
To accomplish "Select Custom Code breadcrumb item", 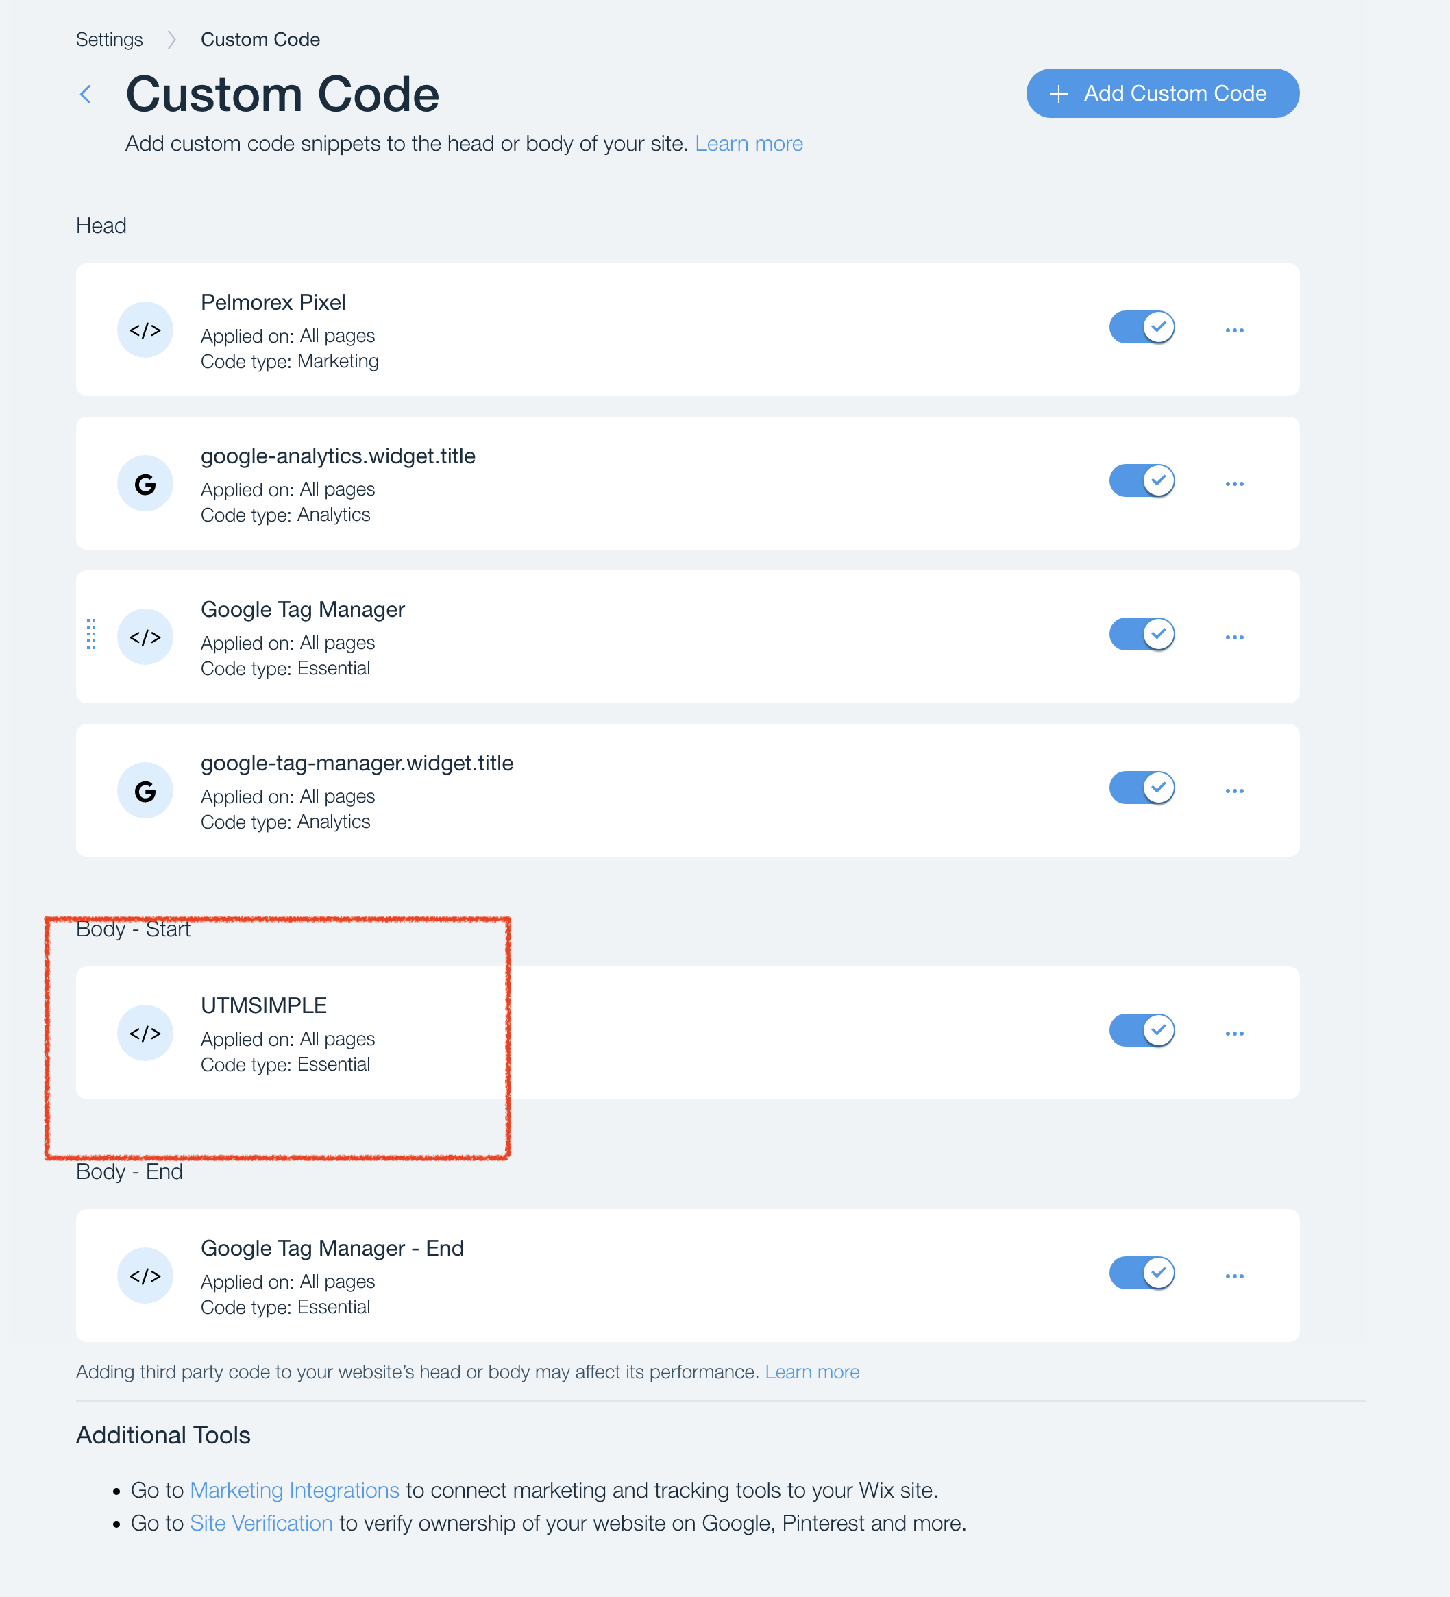I will point(260,40).
